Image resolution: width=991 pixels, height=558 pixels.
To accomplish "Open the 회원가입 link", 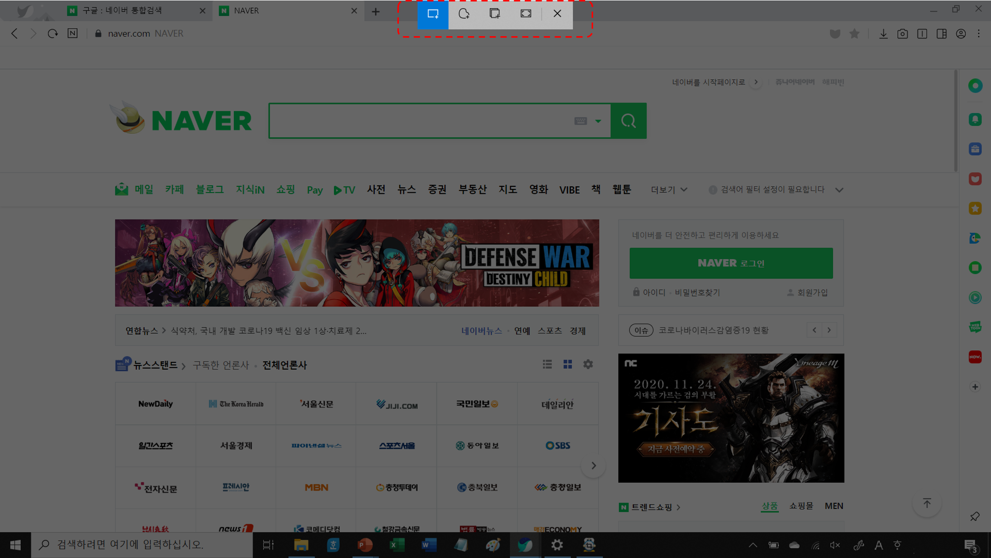I will coord(812,292).
